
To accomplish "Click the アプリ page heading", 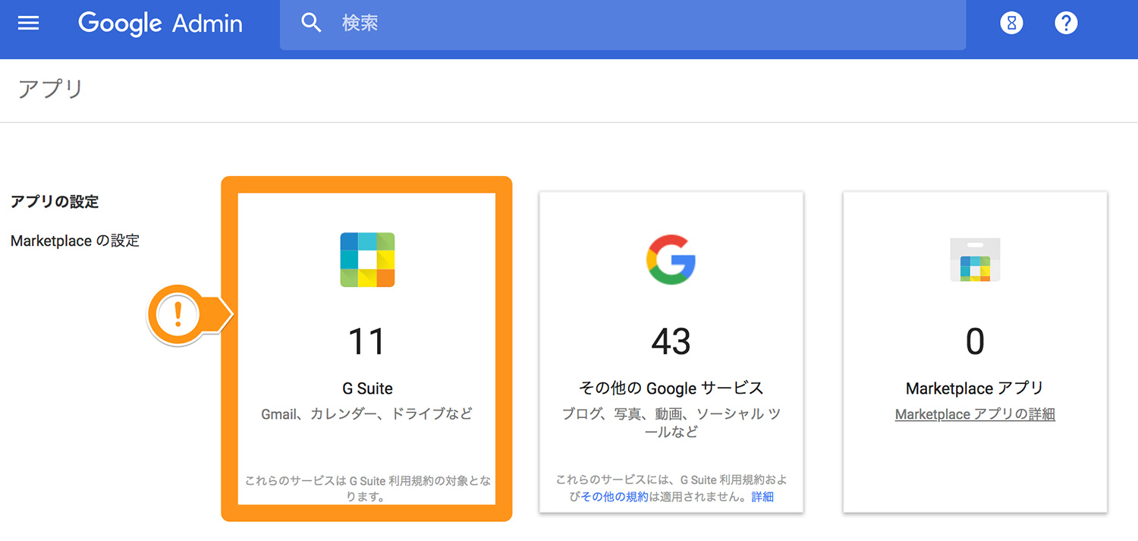I will point(50,90).
